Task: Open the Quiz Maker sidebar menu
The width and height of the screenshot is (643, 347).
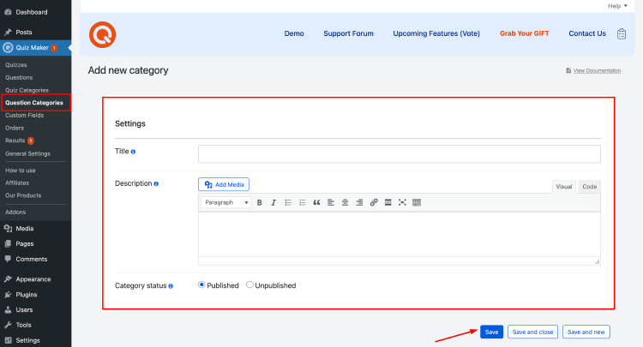Action: (36, 47)
